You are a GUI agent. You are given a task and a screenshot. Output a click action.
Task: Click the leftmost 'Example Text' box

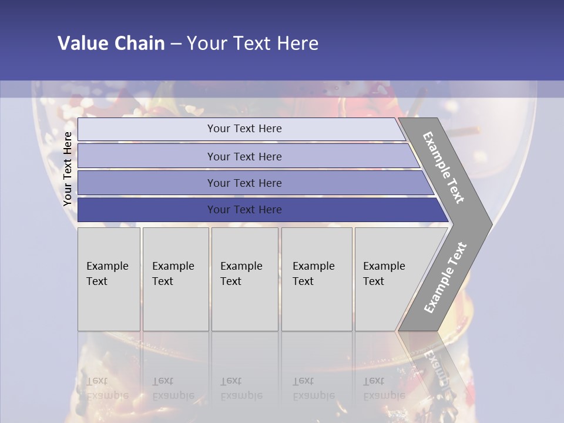[x=109, y=279]
